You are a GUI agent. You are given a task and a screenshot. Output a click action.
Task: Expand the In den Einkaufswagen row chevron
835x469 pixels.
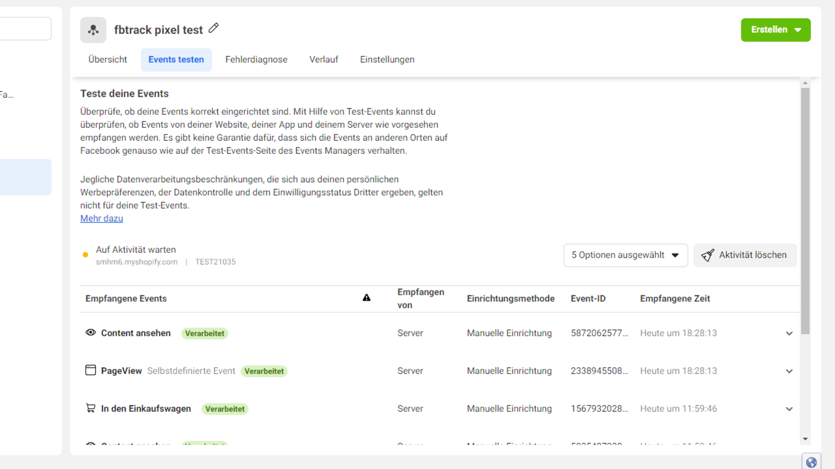click(x=789, y=409)
